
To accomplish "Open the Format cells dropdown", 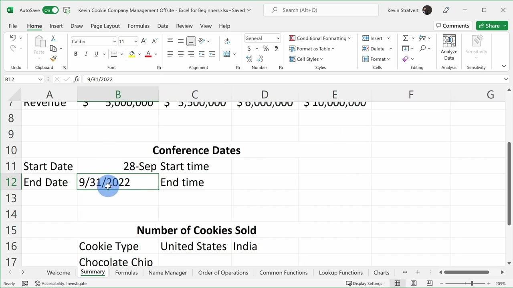I will (376, 59).
